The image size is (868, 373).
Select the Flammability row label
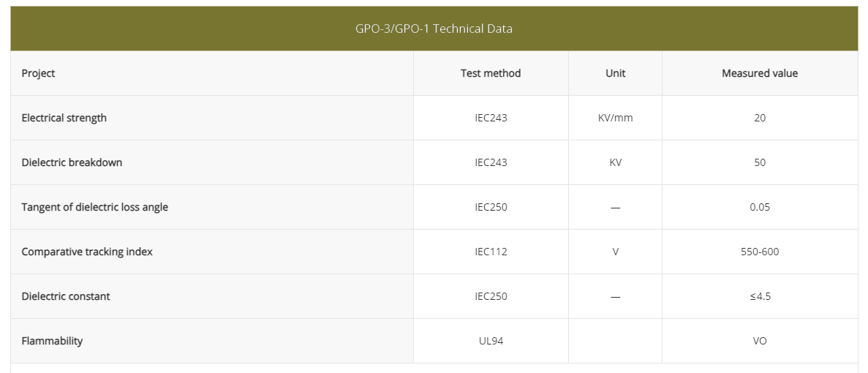(52, 341)
